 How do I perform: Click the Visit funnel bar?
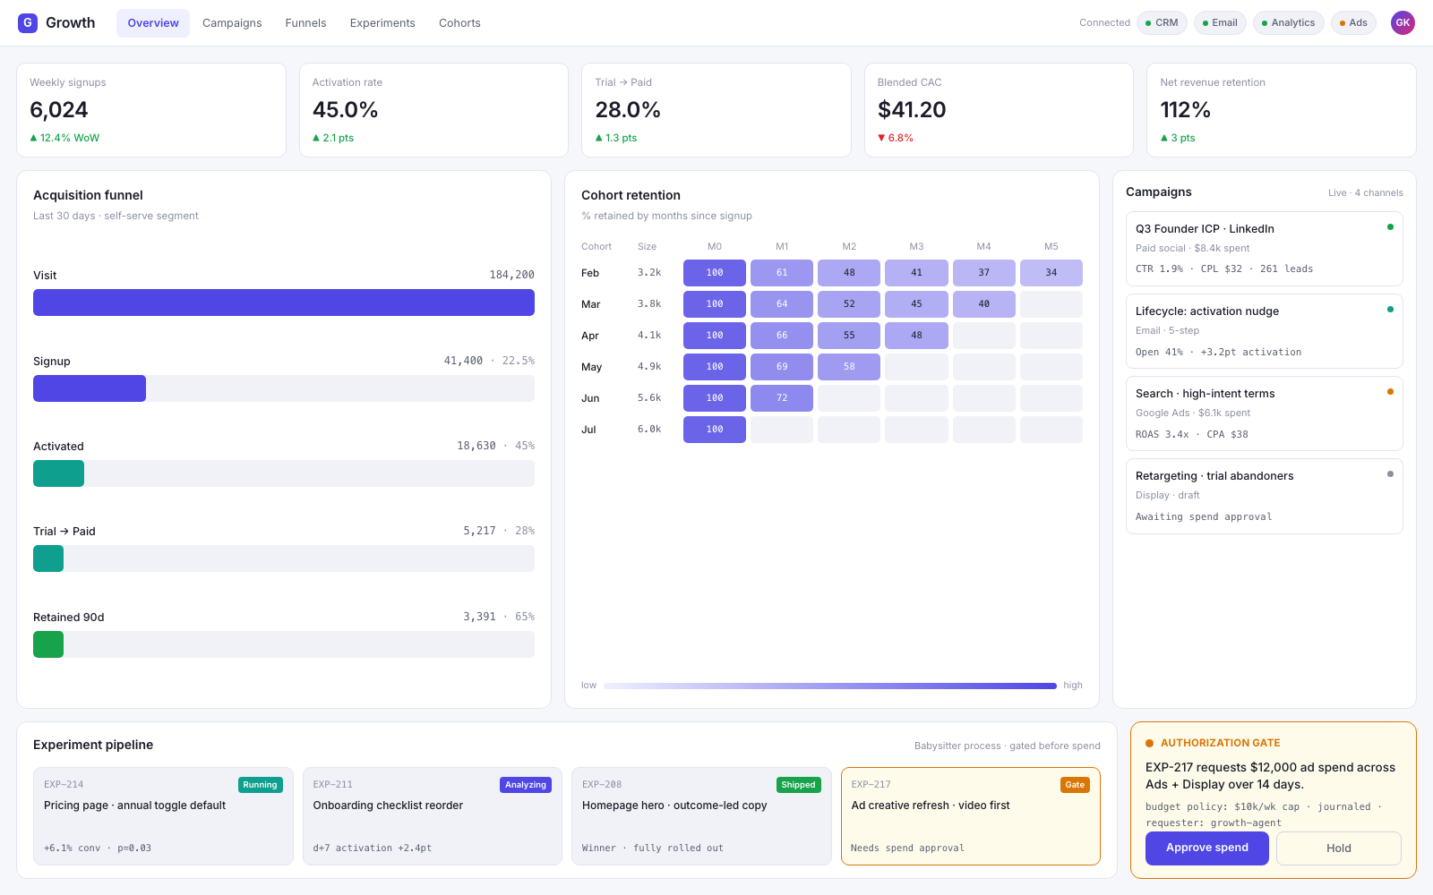[x=284, y=303]
